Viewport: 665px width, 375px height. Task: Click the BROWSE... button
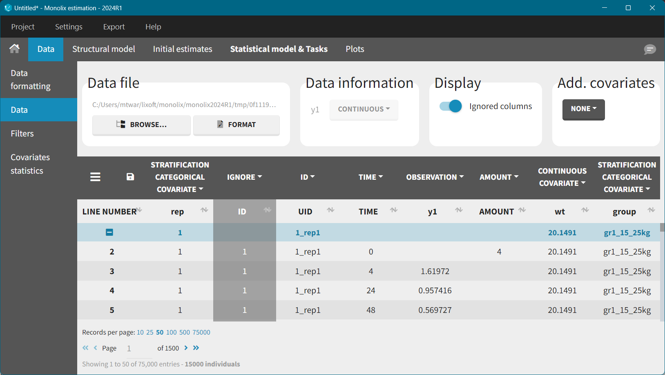[141, 125]
